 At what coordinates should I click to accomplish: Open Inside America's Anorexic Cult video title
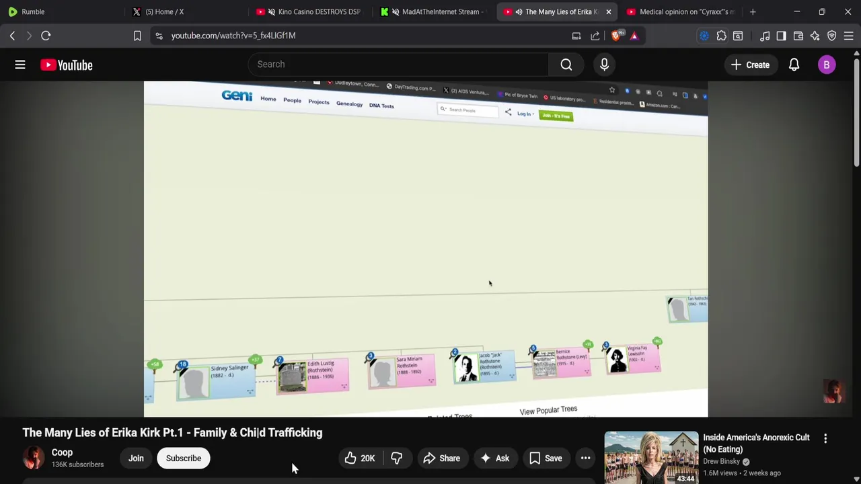(x=756, y=444)
